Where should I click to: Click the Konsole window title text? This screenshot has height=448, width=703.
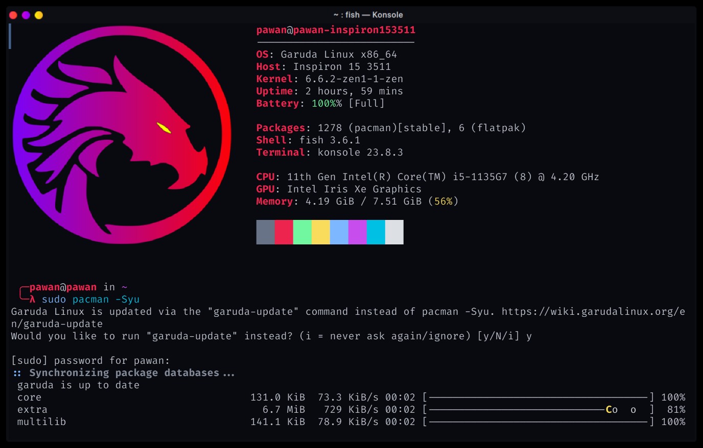(368, 15)
